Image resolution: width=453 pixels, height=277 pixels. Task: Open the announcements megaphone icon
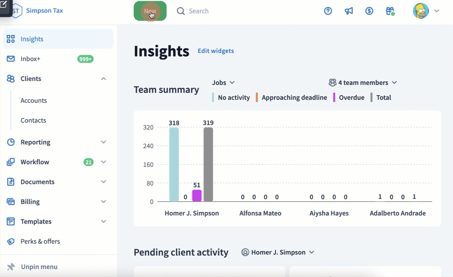[349, 11]
